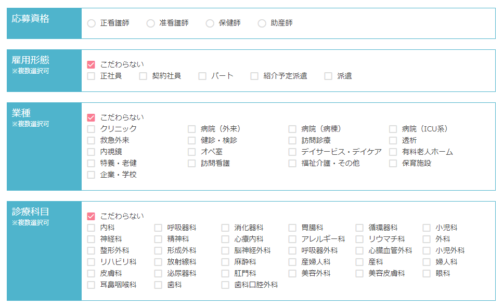Select the 特養・老健 checkbox

coord(91,164)
